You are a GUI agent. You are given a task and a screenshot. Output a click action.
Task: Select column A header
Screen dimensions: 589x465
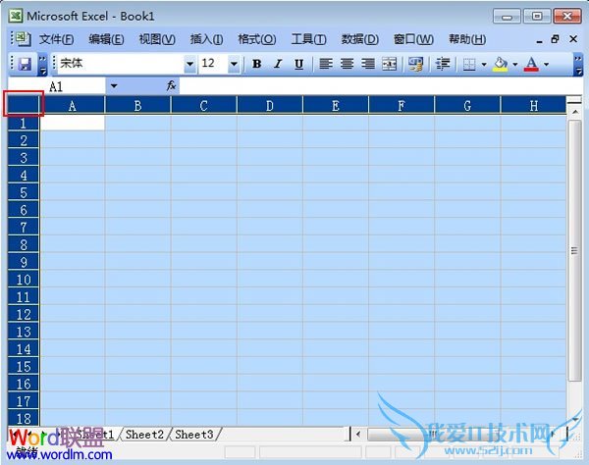pos(72,105)
